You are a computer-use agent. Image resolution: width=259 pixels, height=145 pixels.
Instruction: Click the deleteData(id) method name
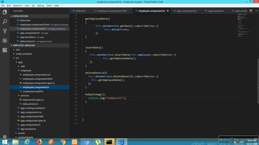[x=96, y=73]
